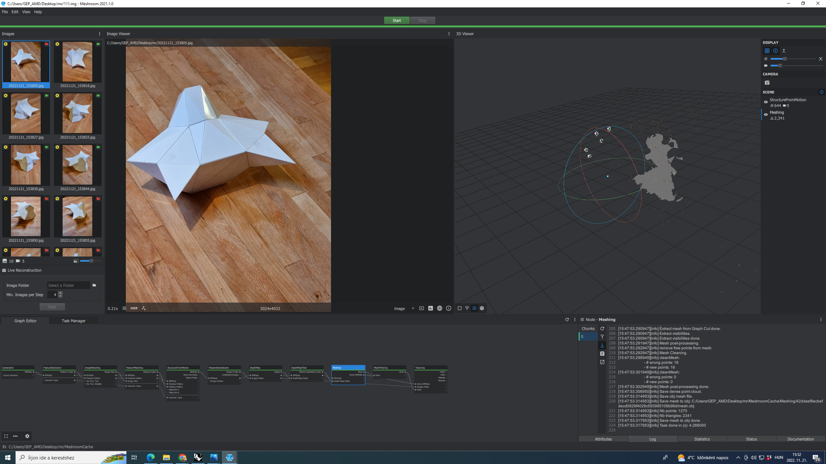Toggle the grid display in 3D Viewer

[x=767, y=51]
